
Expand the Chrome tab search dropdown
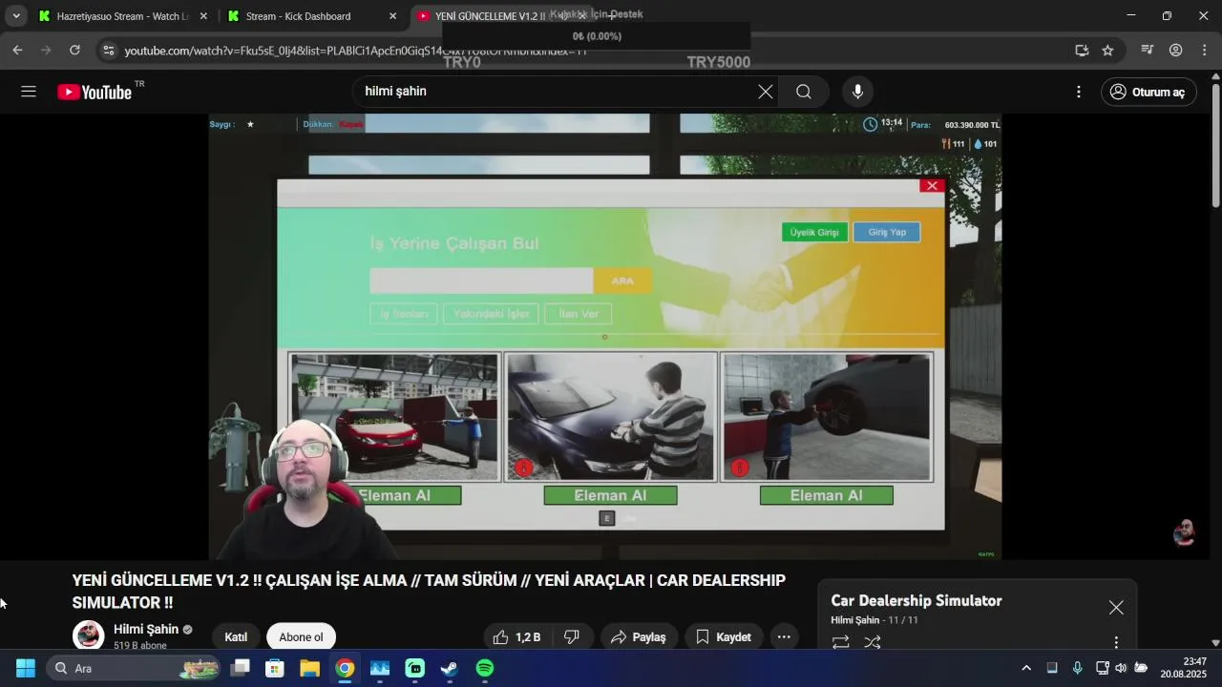[x=16, y=16]
